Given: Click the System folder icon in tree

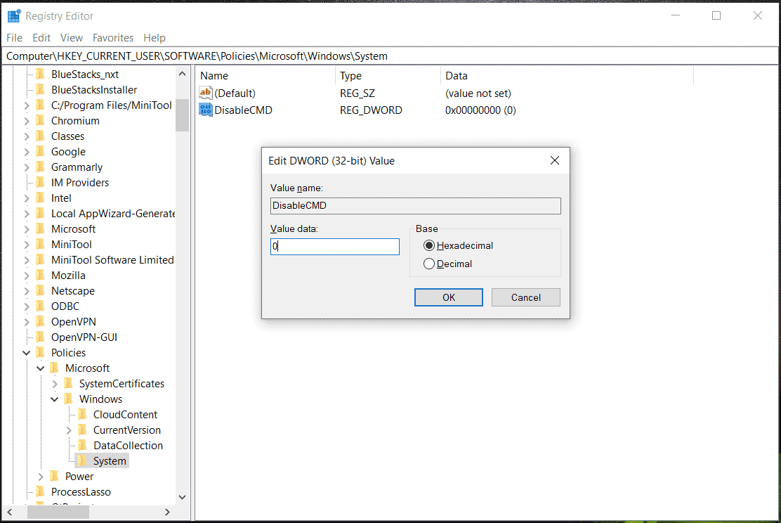Looking at the screenshot, I should tap(83, 460).
